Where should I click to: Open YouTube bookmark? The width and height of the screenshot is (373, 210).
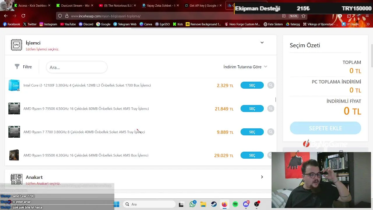pos(68,24)
